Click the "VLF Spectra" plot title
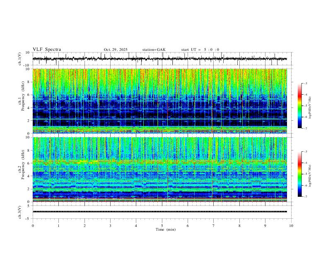Image resolution: width=328 pixels, height=253 pixels. [x=47, y=50]
